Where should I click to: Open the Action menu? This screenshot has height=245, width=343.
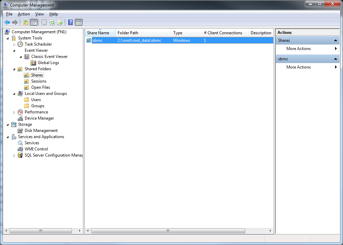tap(24, 14)
